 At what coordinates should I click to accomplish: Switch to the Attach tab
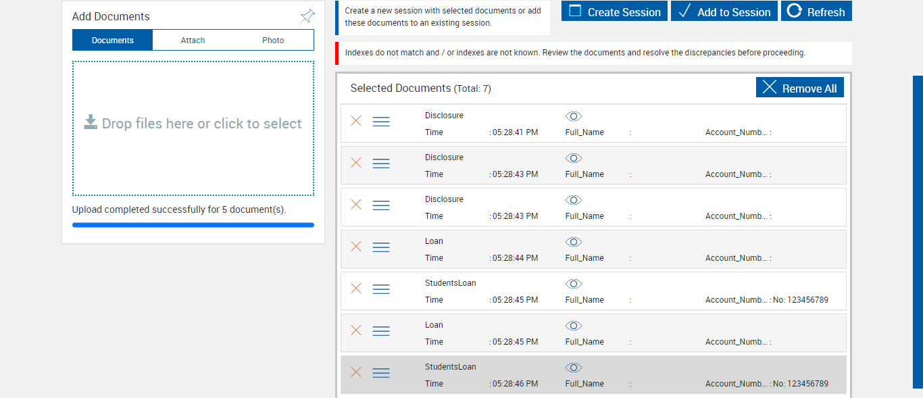point(193,40)
